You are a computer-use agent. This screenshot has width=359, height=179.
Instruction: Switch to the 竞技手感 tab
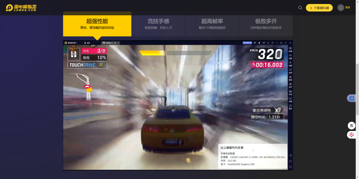click(x=158, y=24)
